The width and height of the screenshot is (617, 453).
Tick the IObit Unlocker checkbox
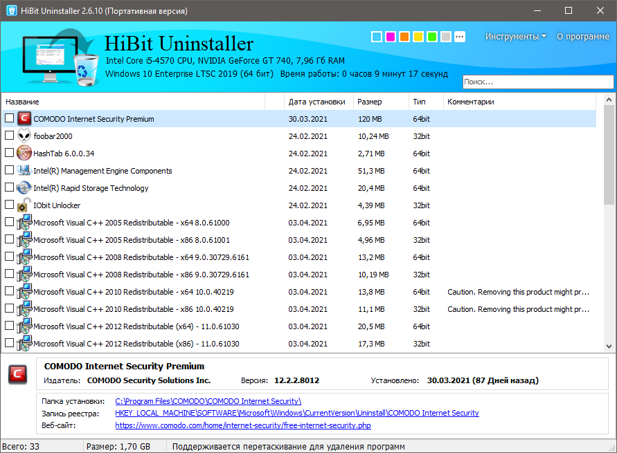point(9,205)
